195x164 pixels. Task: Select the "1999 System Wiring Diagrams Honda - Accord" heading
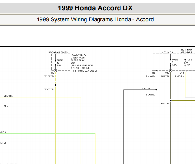[95, 19]
